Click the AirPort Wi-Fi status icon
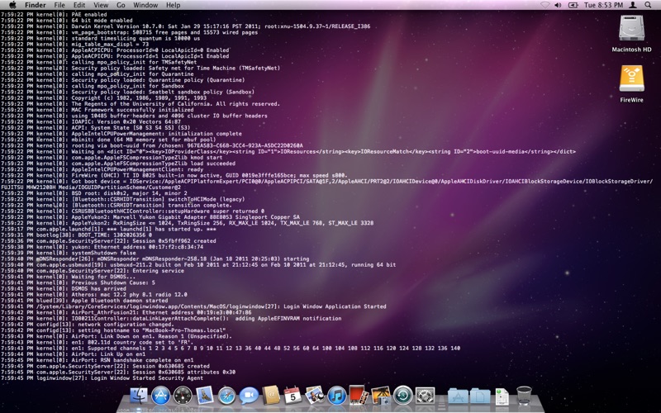Image resolution: width=661 pixels, height=413 pixels. click(x=545, y=5)
